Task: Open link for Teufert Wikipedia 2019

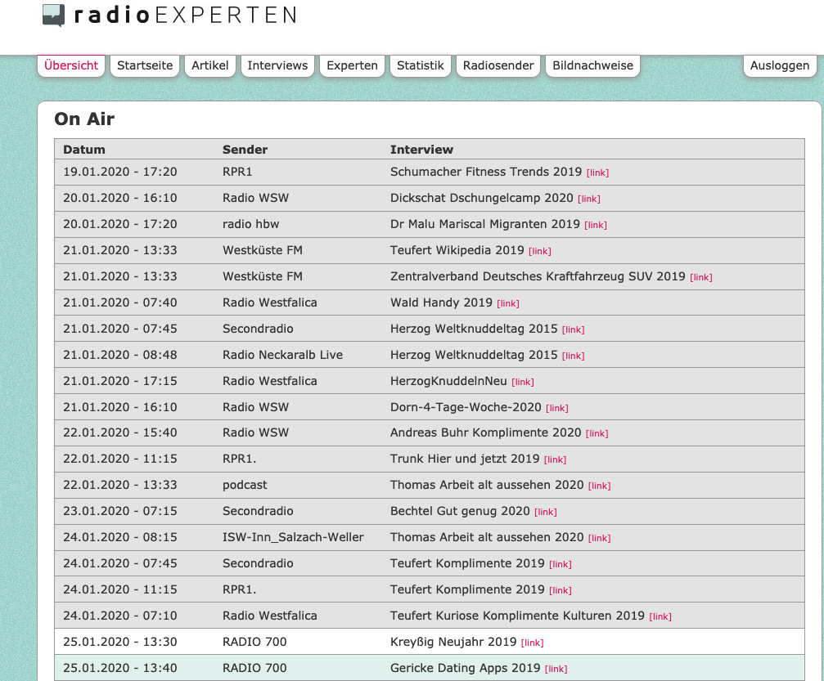Action: click(540, 252)
